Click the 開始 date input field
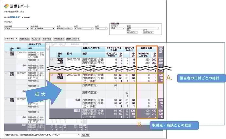Viewport: 226px width, 139px height. [x=132, y=32]
